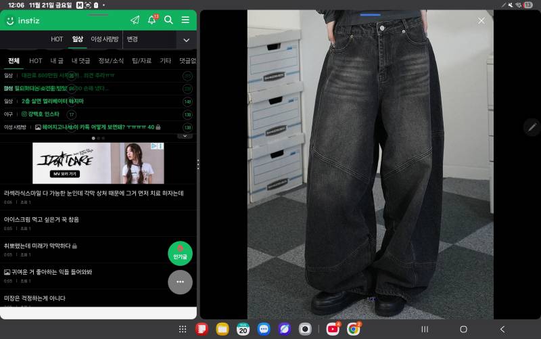Close the jeans image viewer
Screen dimensions: 541x339
pos(481,21)
